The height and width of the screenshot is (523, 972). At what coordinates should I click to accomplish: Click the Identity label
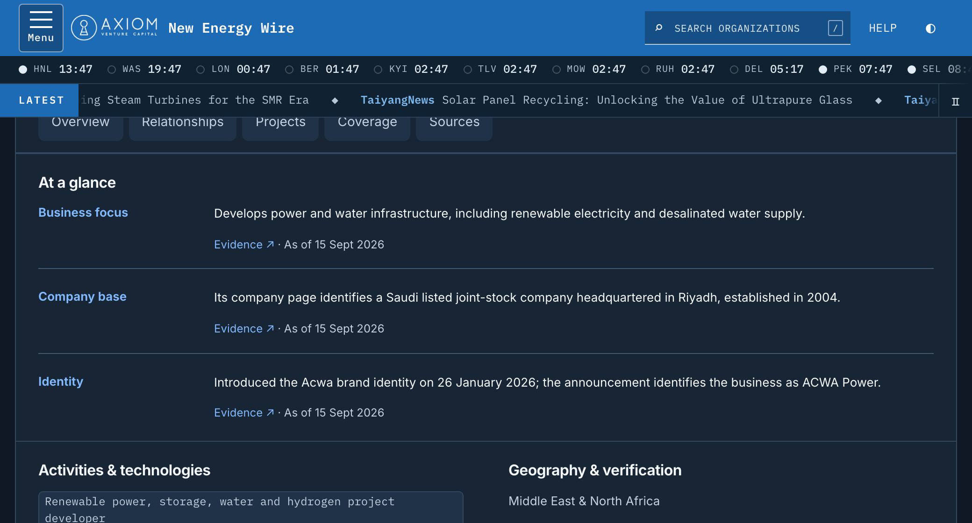coord(61,382)
